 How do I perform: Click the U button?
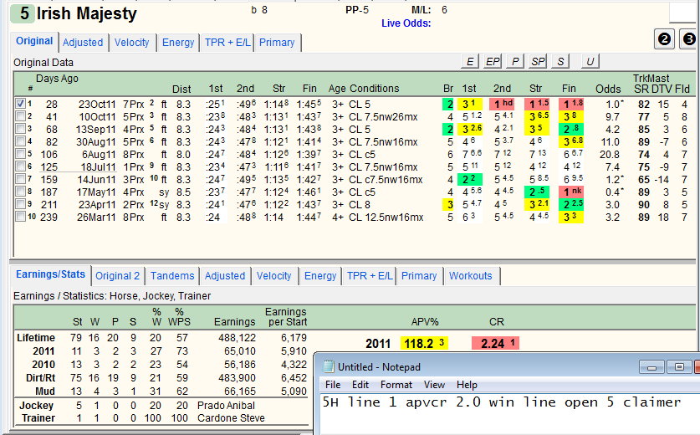pos(590,61)
